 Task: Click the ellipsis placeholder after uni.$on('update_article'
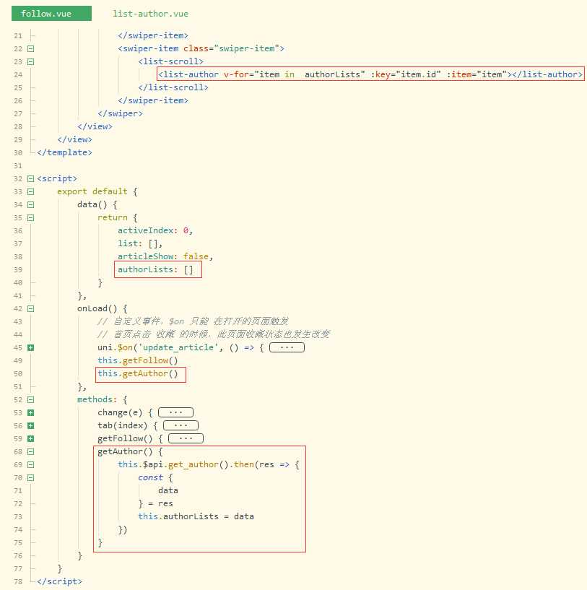coord(287,347)
